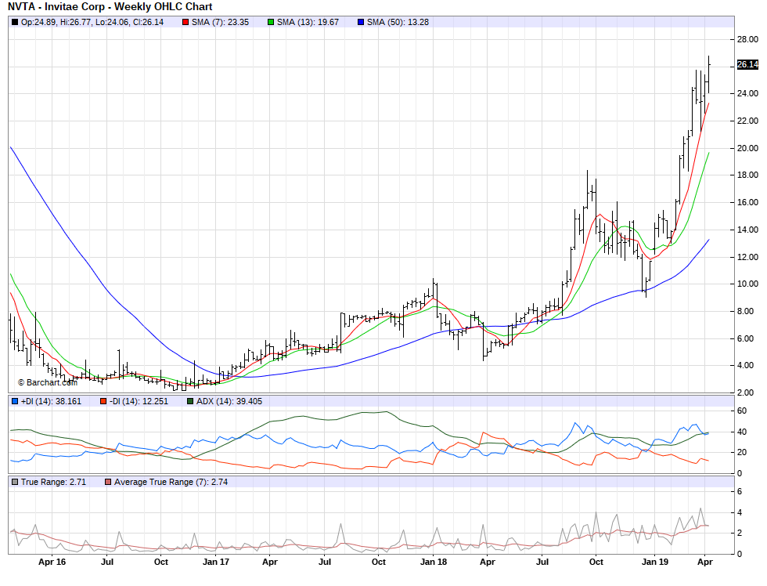Screen dimensions: 767x586
Task: Click the green SMA (13) legend swatch
Action: [x=271, y=22]
